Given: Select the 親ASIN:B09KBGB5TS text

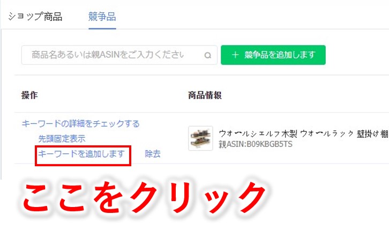Looking at the screenshot, I should [x=256, y=144].
